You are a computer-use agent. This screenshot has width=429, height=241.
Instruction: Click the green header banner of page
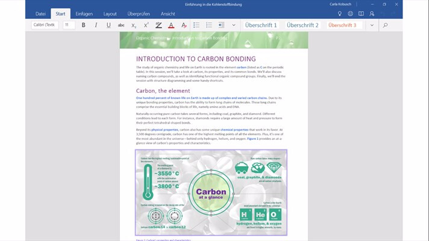(214, 40)
